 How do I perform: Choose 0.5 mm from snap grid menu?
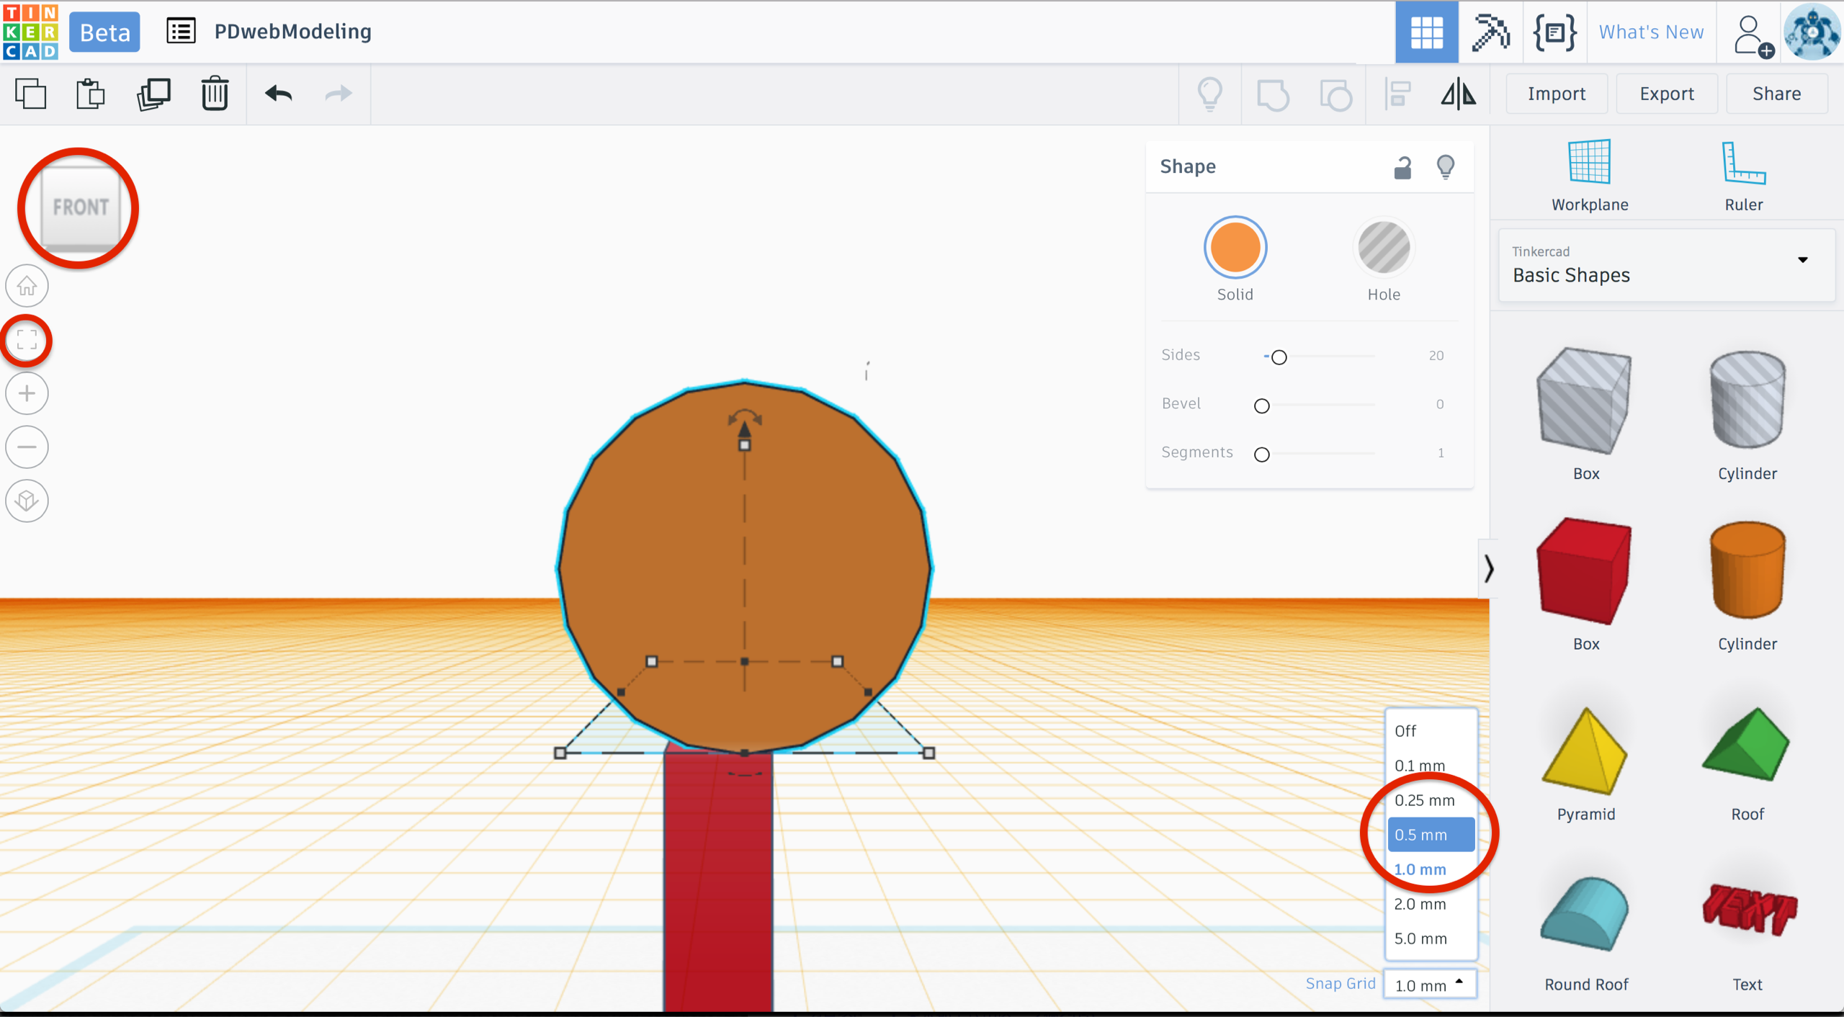click(x=1429, y=834)
